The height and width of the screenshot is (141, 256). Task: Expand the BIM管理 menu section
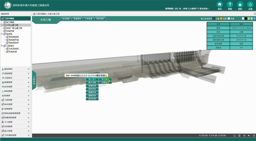15,91
